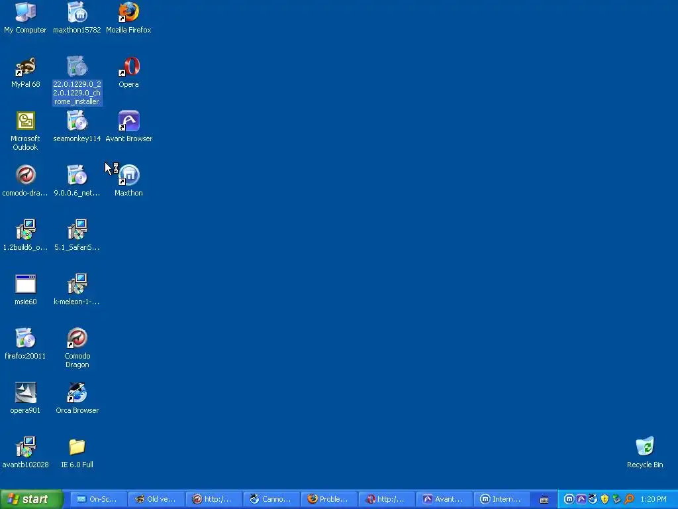This screenshot has height=509, width=678.
Task: Switch to Firefox Proble... taskbar button
Action: (x=329, y=499)
